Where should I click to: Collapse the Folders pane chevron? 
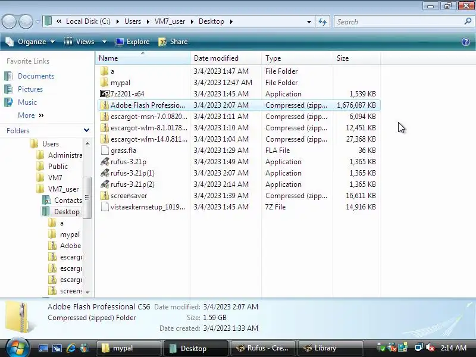point(86,130)
